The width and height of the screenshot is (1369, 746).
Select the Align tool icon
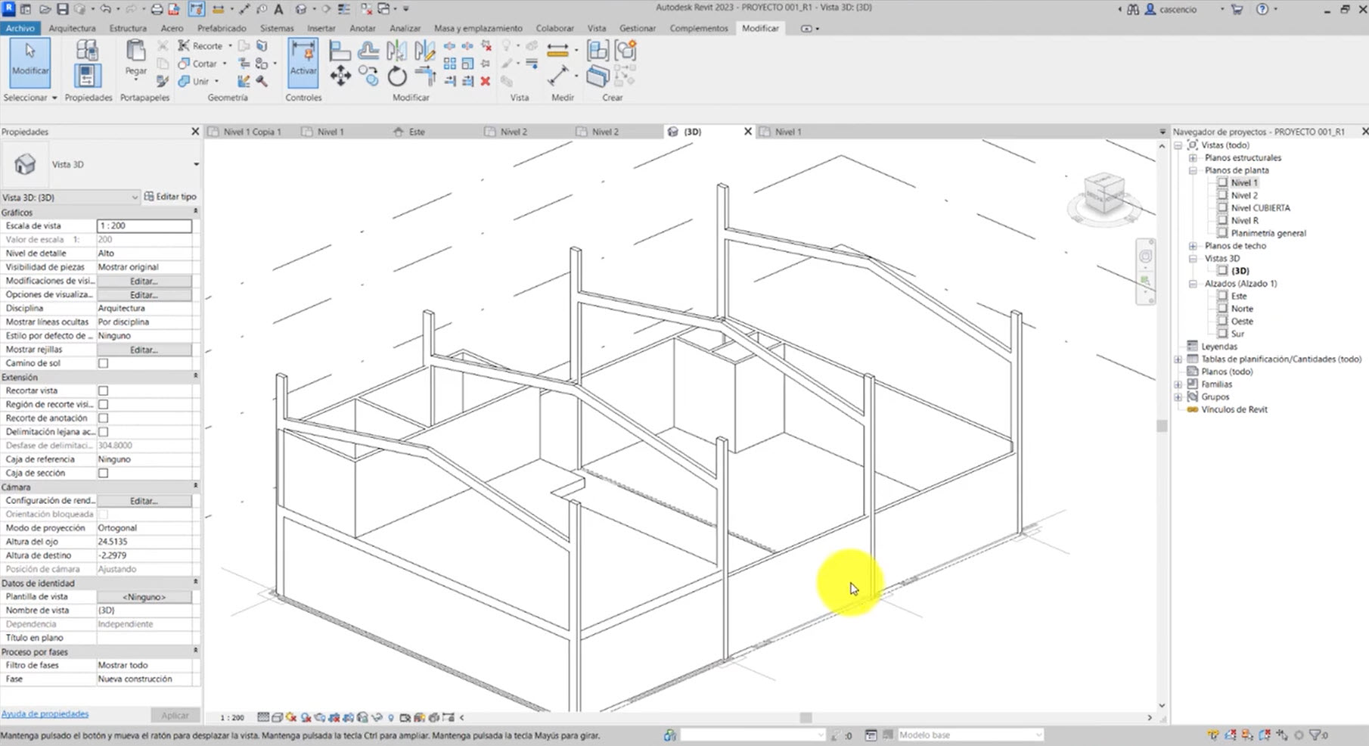[340, 51]
